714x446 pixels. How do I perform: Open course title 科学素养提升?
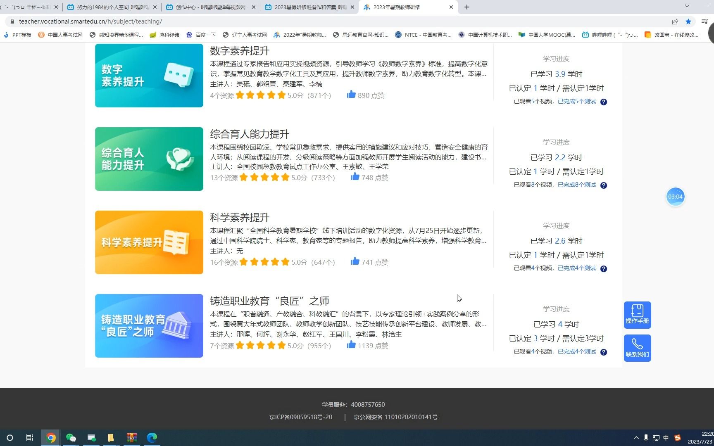[240, 218]
